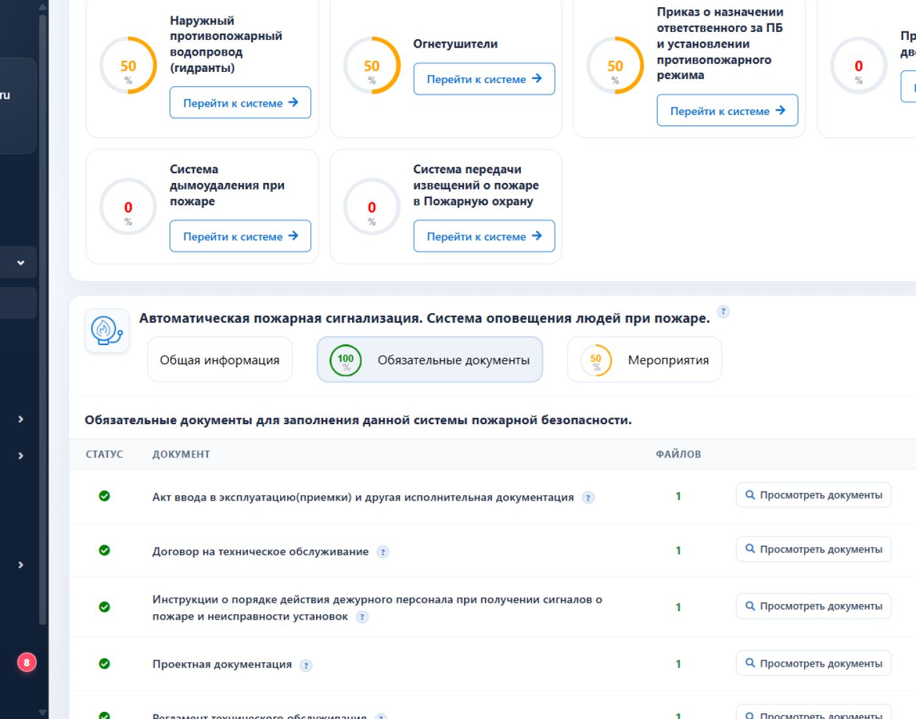Click help icon beside Договор на техническое обслуживание

(383, 552)
